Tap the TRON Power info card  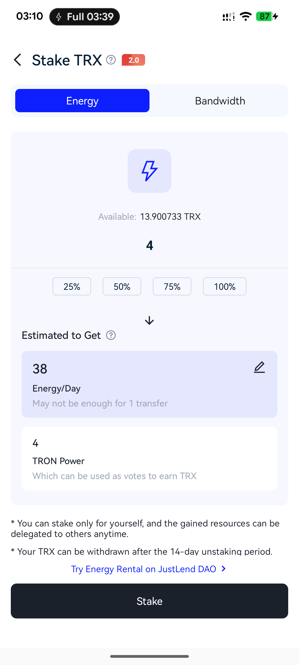coord(149,459)
